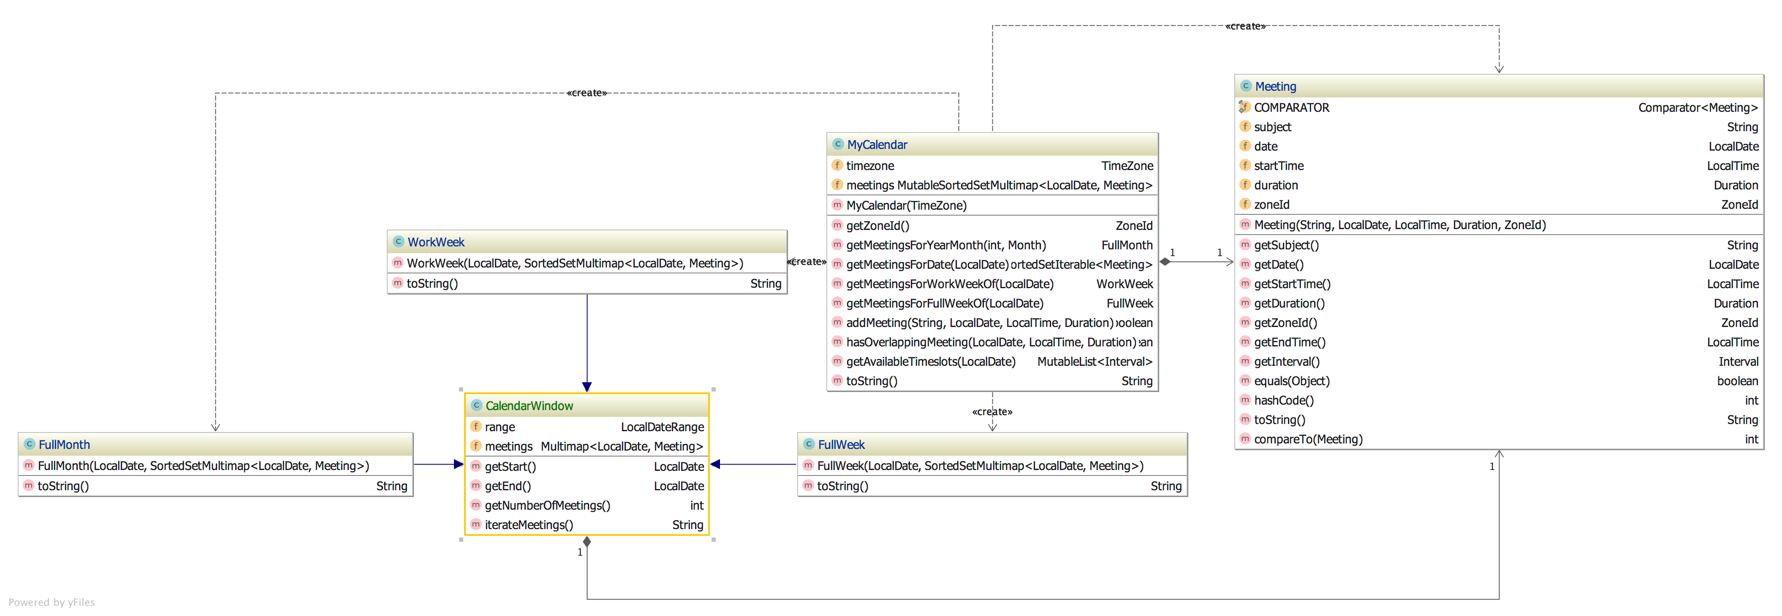Click the Meeting constructor signature row
The width and height of the screenshot is (1782, 616).
click(1499, 225)
